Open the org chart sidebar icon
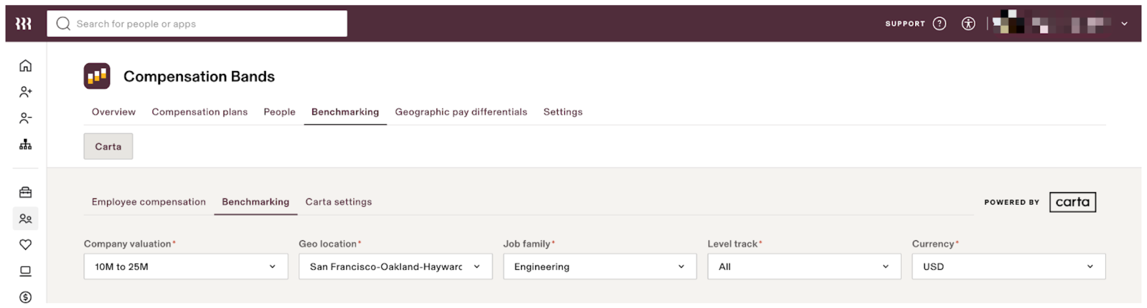This screenshot has width=1147, height=308. point(25,145)
